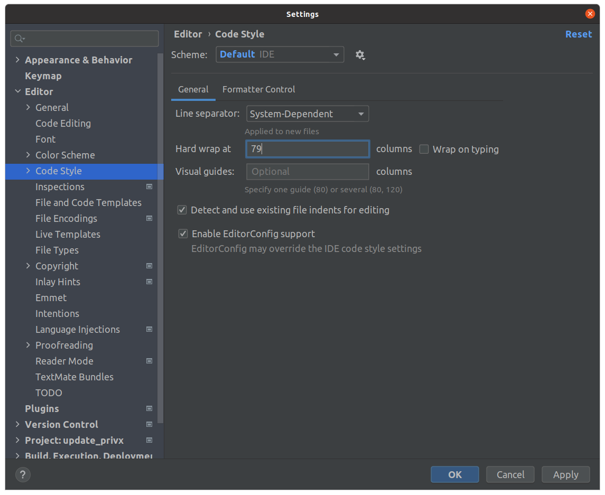Select Intentions settings
This screenshot has width=605, height=495.
click(x=57, y=313)
